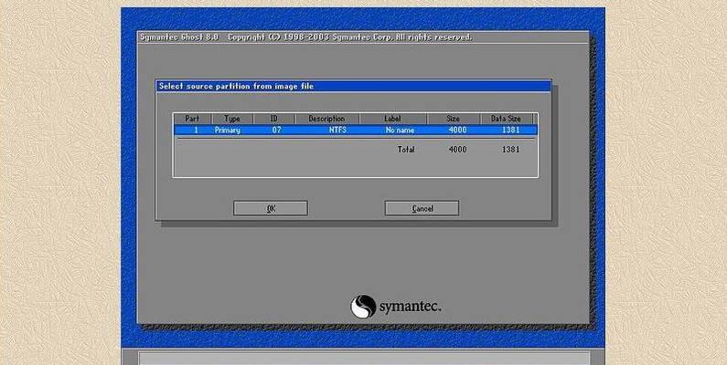Click the 1381 data size in partition row
Screen dimensions: 727x365
click(511, 130)
